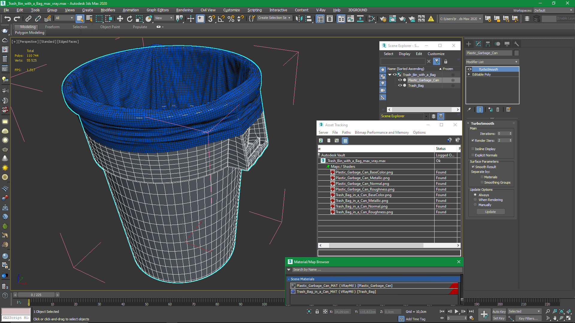Open the Workspaces Default dropdown
Screen dimensions: 575x323
(x=553, y=10)
